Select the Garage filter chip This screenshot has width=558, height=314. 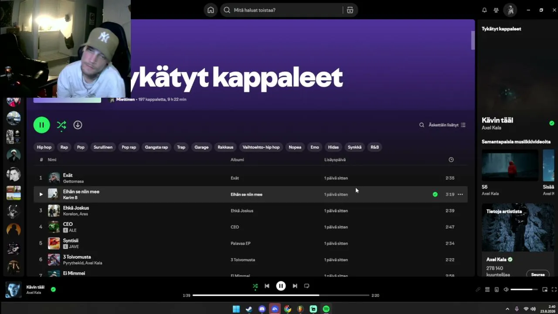pyautogui.click(x=201, y=147)
